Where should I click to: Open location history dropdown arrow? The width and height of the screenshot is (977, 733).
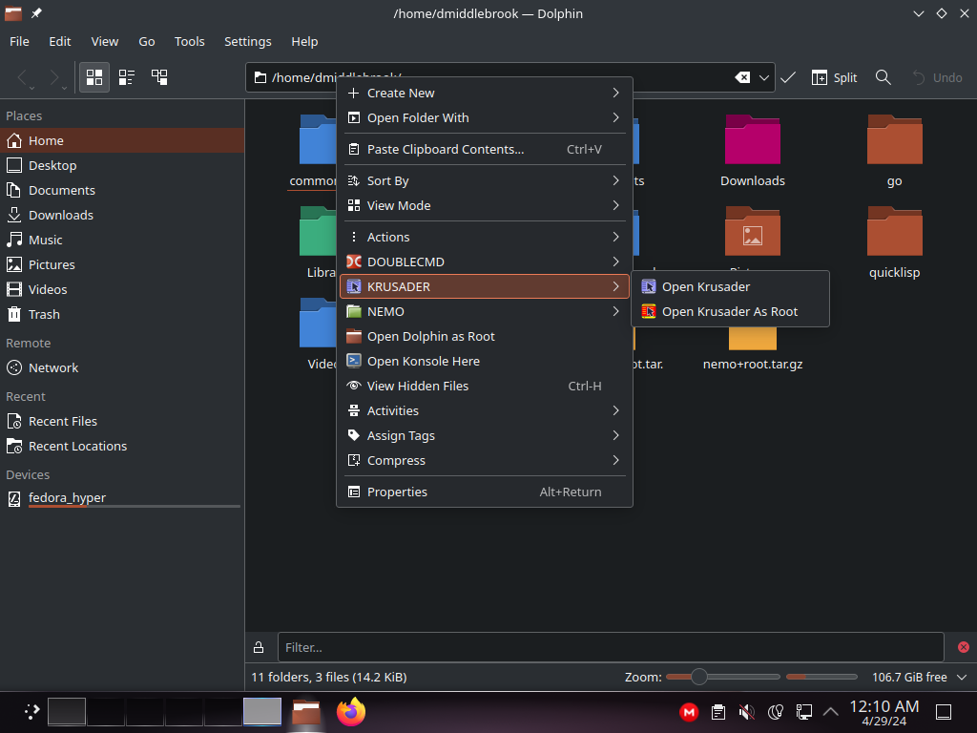point(764,77)
